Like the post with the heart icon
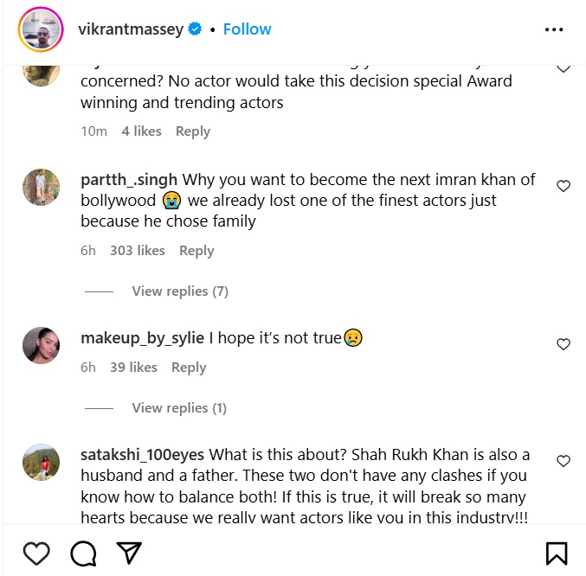 click(x=35, y=553)
